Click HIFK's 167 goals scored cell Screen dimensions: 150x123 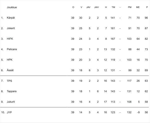tap(112, 39)
